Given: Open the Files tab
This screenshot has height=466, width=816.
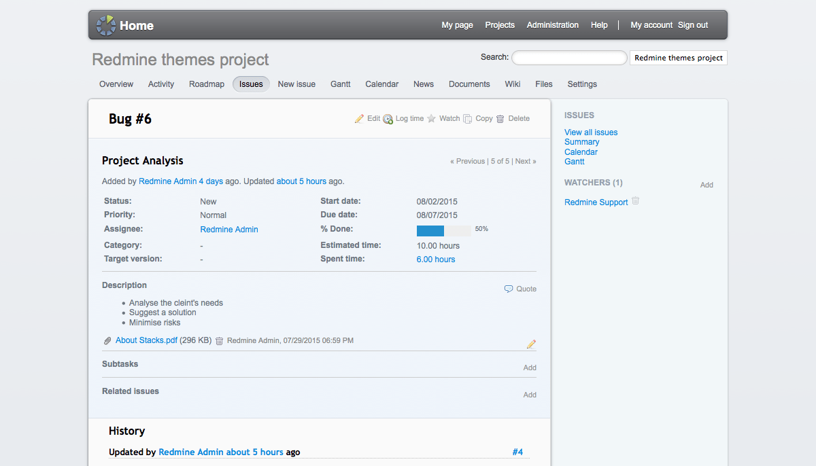Looking at the screenshot, I should [x=544, y=84].
